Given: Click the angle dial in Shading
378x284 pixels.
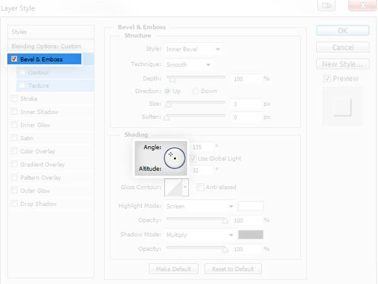Looking at the screenshot, I should 174,157.
